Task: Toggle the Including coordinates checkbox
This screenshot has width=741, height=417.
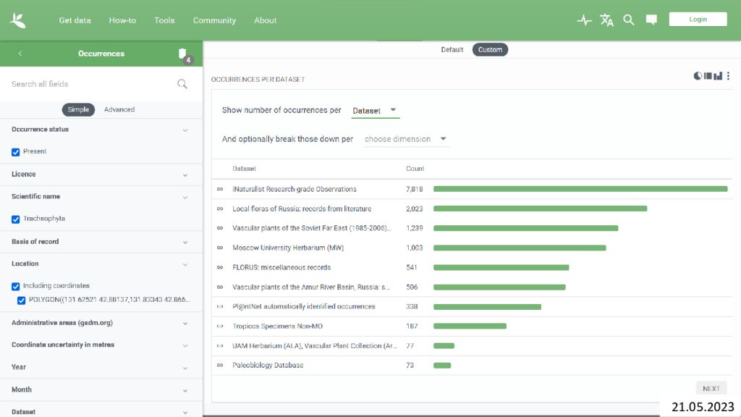Action: (x=16, y=286)
